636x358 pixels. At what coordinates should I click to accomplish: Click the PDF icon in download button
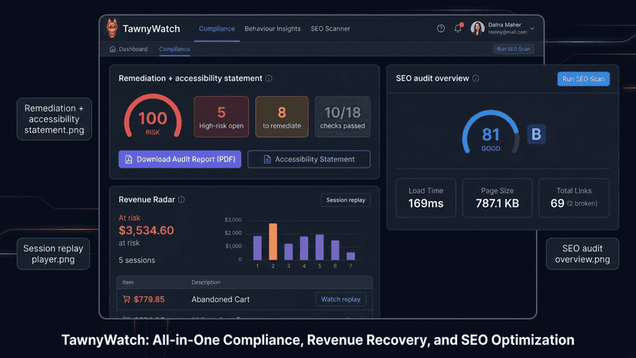[x=128, y=159]
